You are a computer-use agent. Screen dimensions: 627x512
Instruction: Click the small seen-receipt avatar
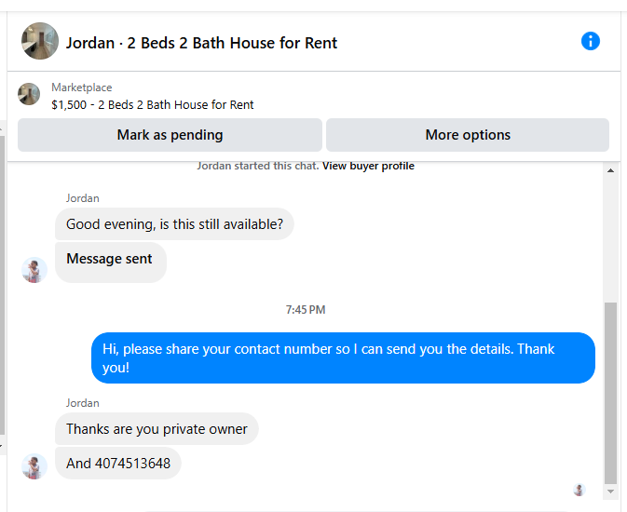[579, 490]
